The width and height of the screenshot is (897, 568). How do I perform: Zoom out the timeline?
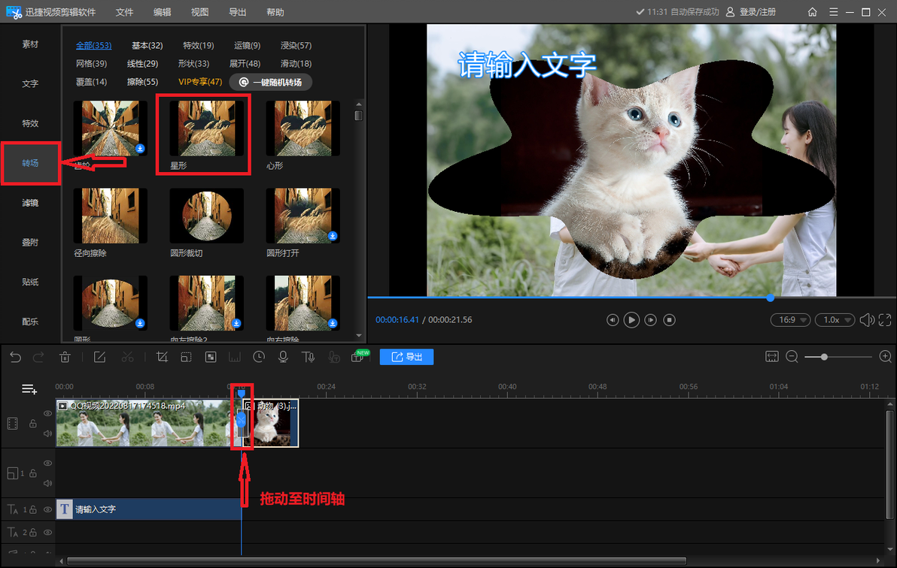click(792, 357)
